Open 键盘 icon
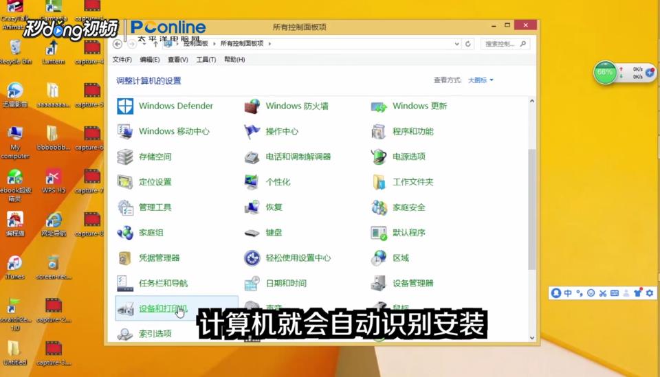Screen dimensions: 660x377 pyautogui.click(x=252, y=233)
